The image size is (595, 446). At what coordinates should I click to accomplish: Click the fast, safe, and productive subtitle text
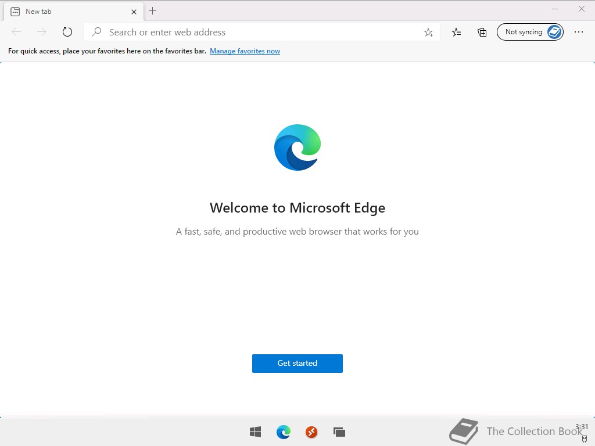pyautogui.click(x=297, y=232)
